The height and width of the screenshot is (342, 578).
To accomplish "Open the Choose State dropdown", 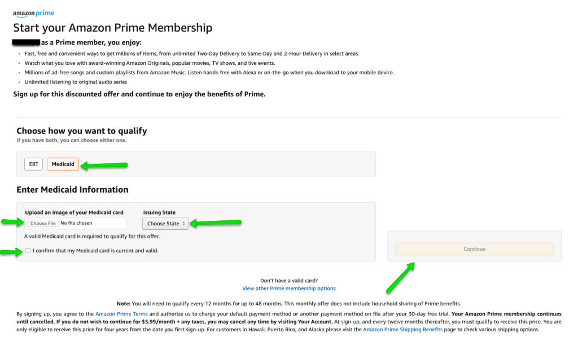I will click(165, 224).
